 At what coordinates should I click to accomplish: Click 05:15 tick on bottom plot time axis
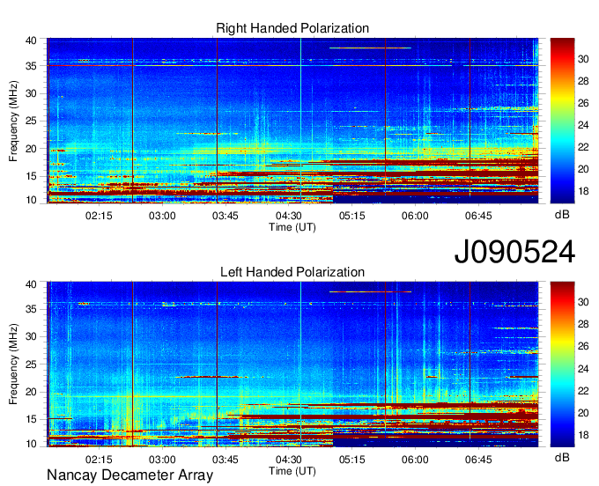[351, 460]
